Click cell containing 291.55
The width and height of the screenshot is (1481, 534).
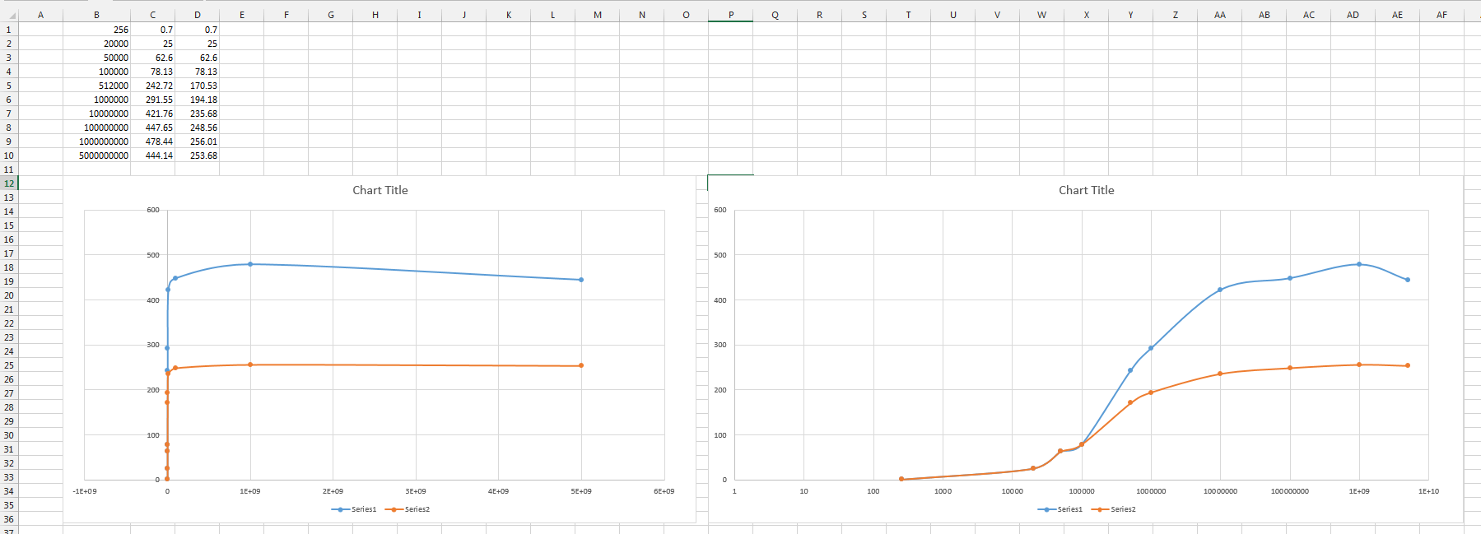153,100
